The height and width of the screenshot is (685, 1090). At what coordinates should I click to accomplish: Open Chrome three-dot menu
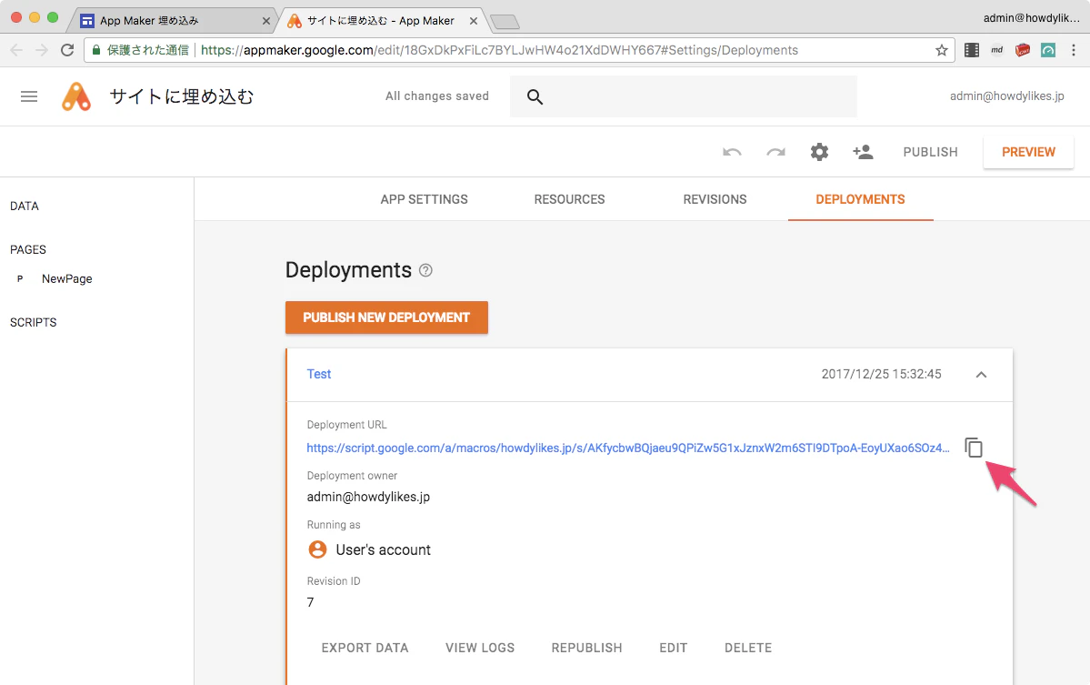[1074, 50]
